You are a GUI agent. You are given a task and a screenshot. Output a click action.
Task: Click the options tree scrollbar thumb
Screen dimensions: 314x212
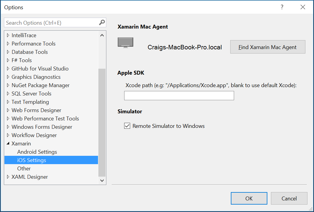point(102,123)
